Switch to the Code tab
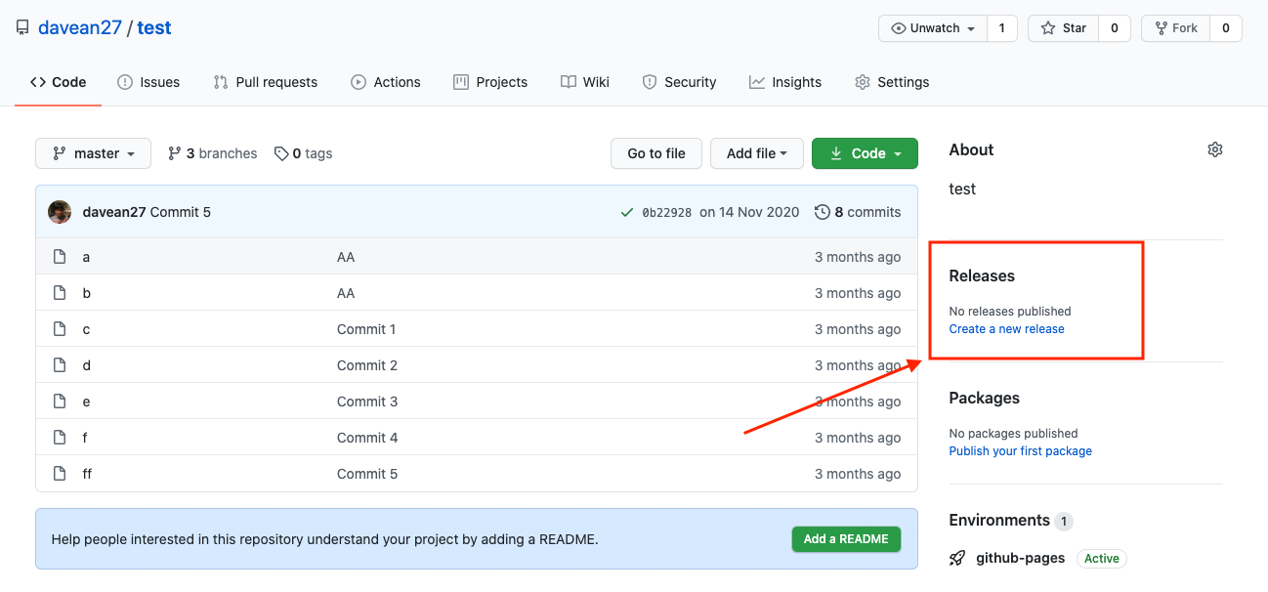1268x592 pixels. point(59,82)
